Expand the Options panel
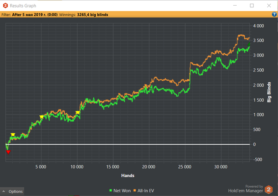Viewport: 278px width, 196px height. (12, 191)
